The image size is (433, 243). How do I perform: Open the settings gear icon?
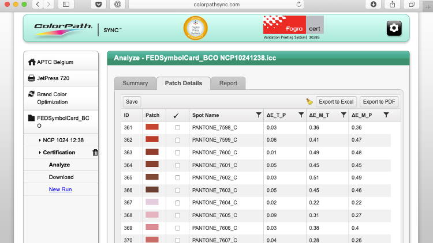394,28
